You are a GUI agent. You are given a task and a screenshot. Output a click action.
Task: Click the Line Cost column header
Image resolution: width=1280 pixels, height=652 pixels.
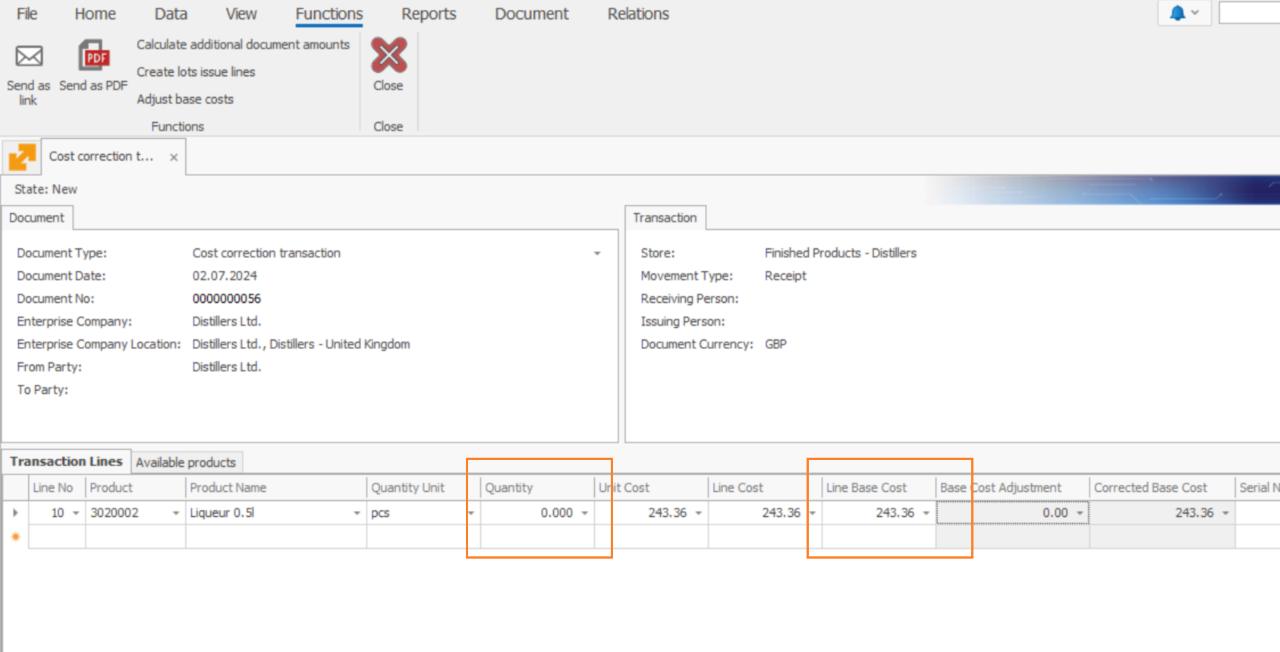[x=765, y=488]
